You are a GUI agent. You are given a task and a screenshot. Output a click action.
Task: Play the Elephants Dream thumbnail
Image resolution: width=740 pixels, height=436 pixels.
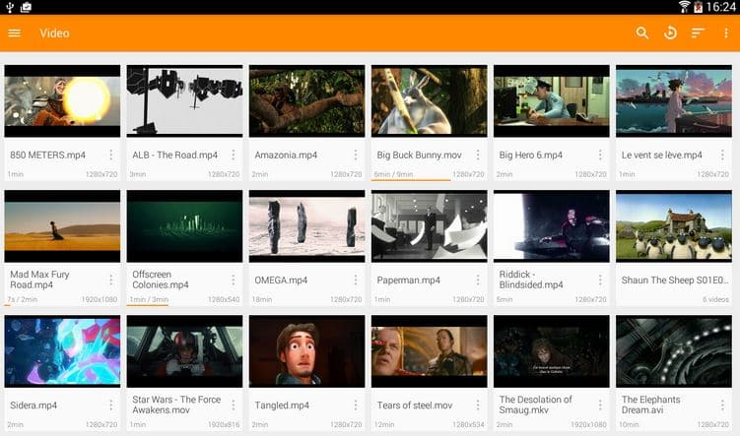(x=673, y=351)
